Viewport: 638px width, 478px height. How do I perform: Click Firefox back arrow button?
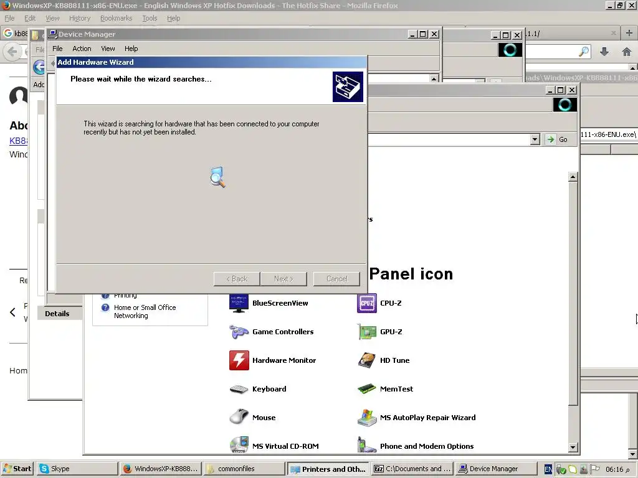12,52
